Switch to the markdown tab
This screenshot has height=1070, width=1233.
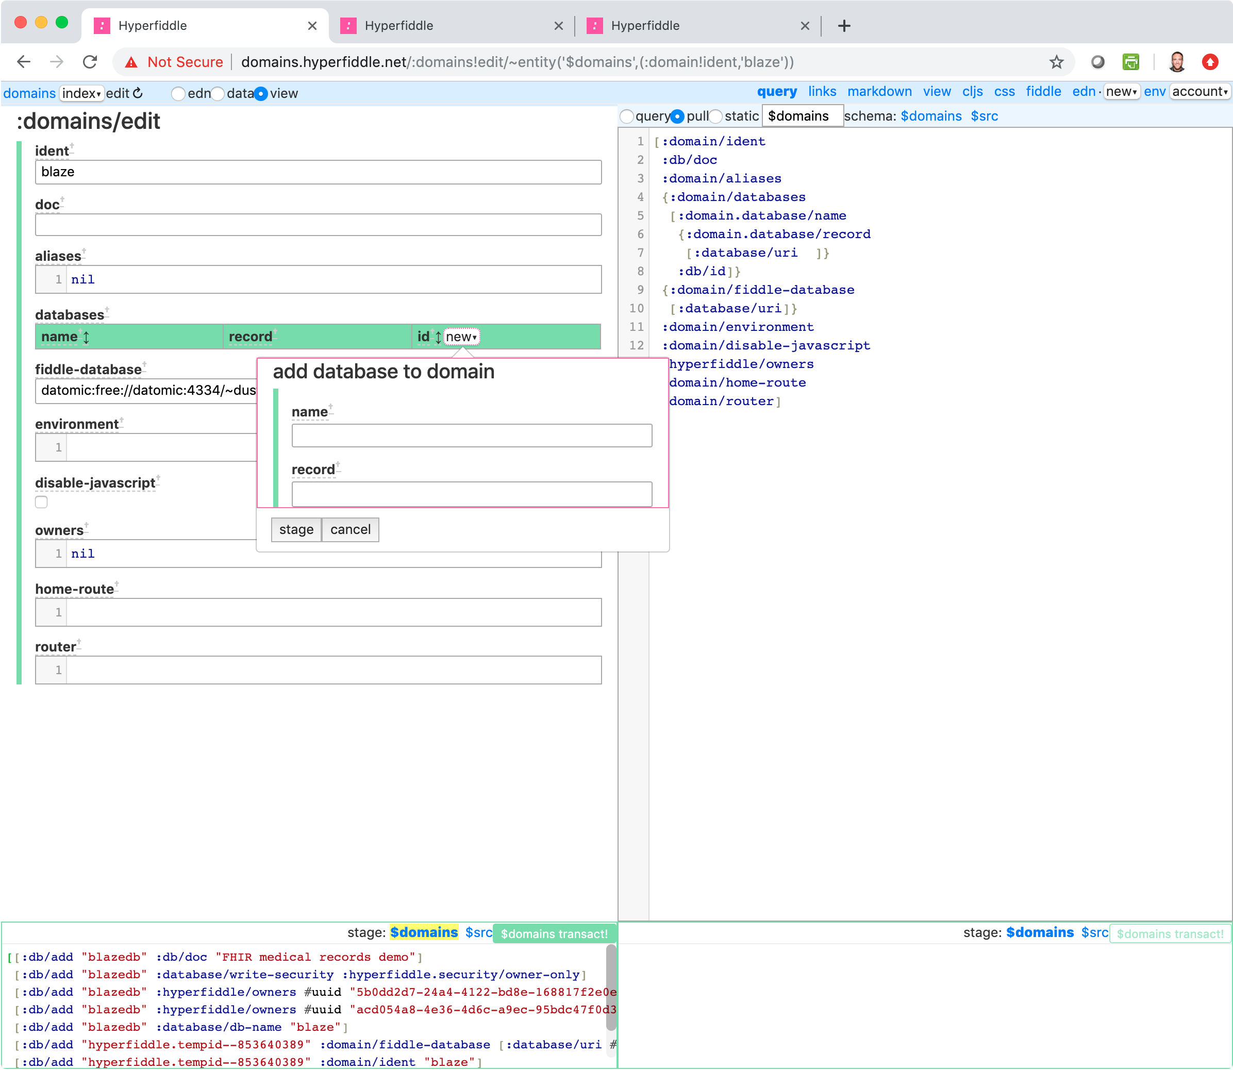(x=879, y=92)
